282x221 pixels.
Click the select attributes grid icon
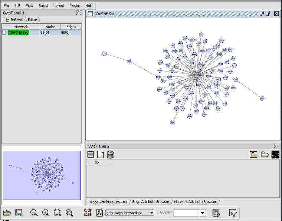(91, 154)
